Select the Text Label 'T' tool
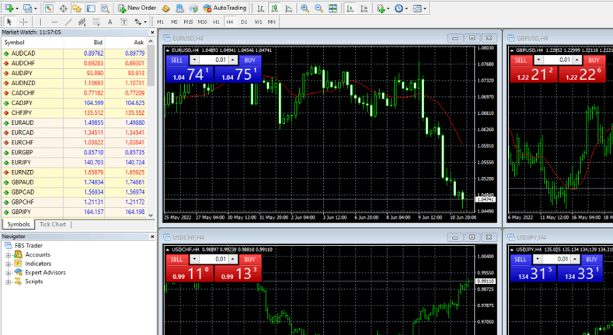The image size is (613, 335). tap(124, 22)
